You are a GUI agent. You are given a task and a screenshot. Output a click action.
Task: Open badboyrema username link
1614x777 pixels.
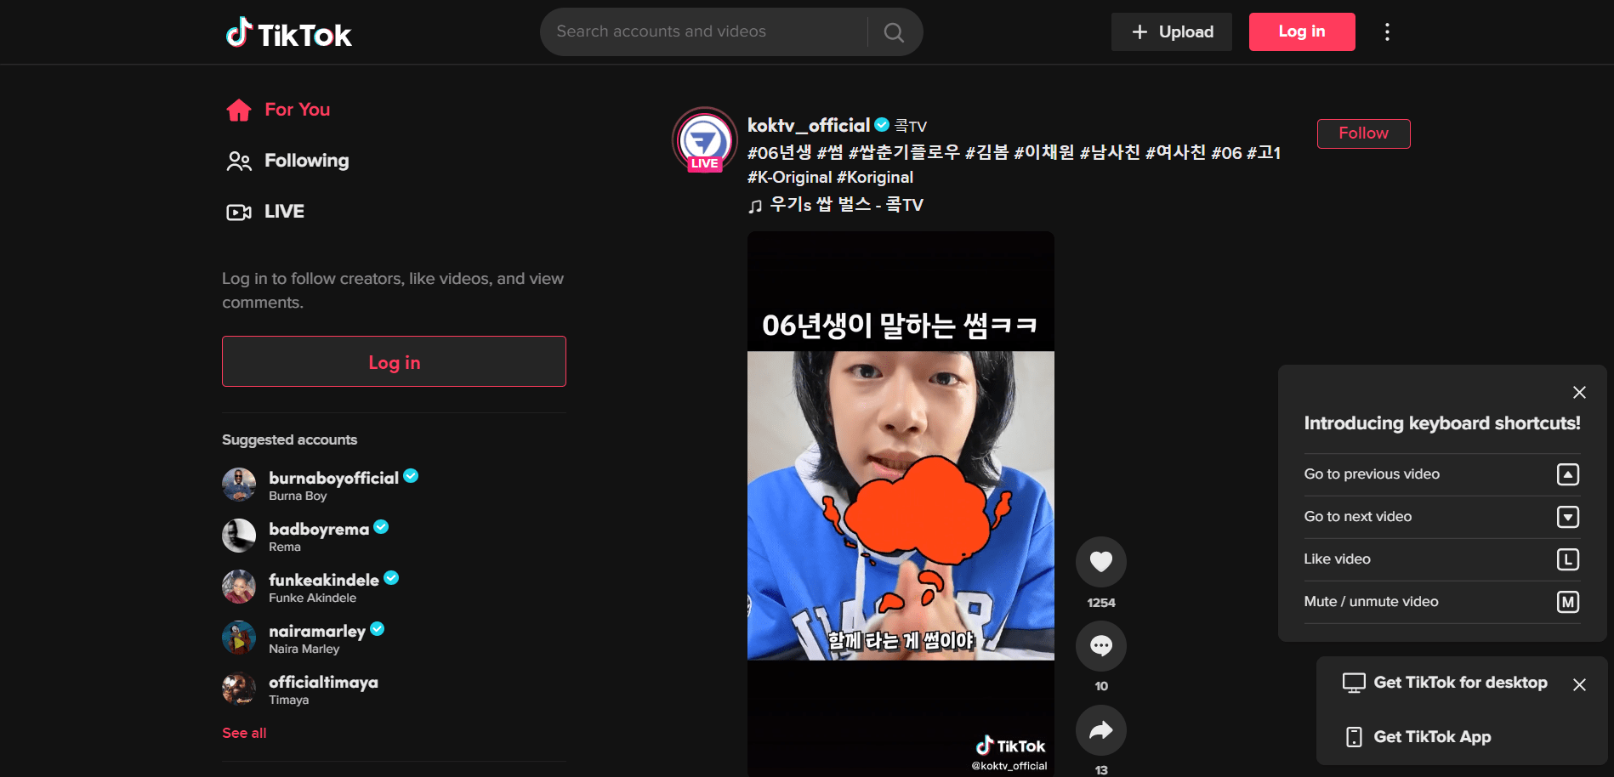coord(319,529)
